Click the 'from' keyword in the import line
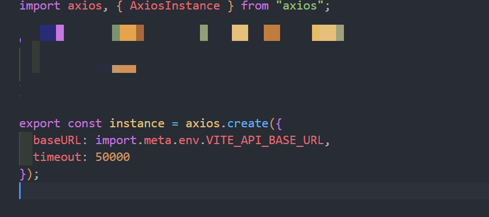Screen dimensions: 489x217 pos(255,6)
